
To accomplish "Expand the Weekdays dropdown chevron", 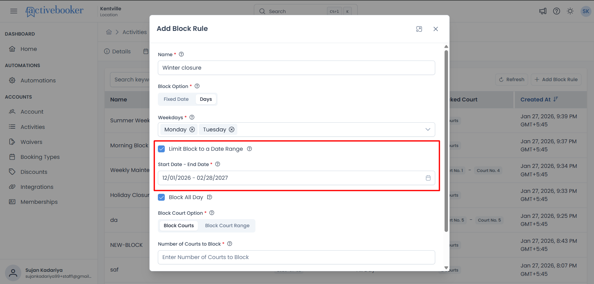I will [428, 130].
